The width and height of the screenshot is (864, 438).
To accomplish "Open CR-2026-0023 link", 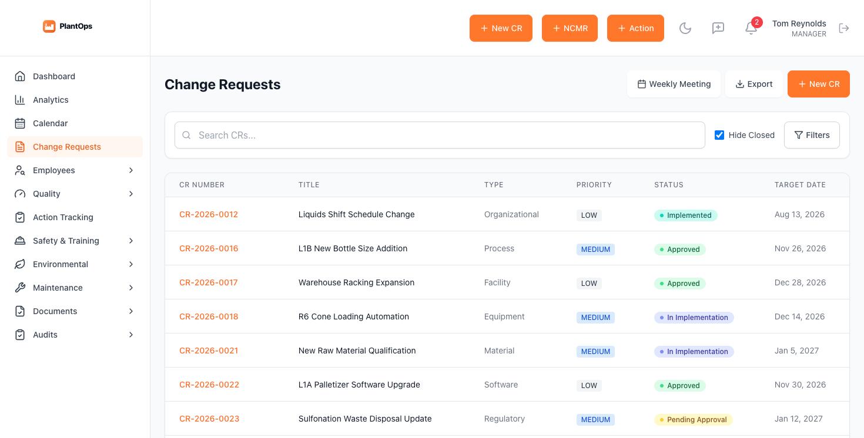I will pyautogui.click(x=209, y=419).
